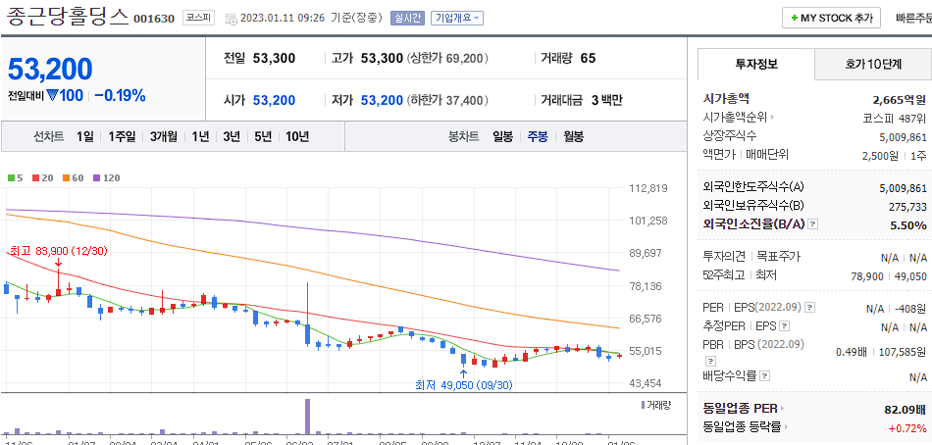Select the 5년 line chart period

pos(262,136)
